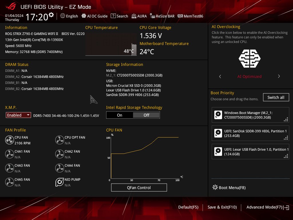
Task: Open AI OC Guide
Action: tap(94, 16)
